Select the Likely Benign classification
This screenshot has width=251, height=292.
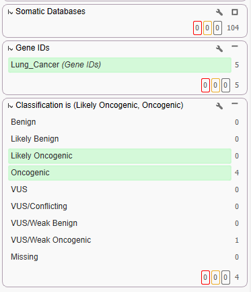point(120,139)
